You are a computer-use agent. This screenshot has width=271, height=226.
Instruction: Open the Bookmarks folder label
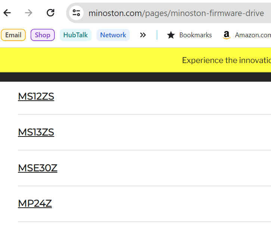(x=196, y=35)
